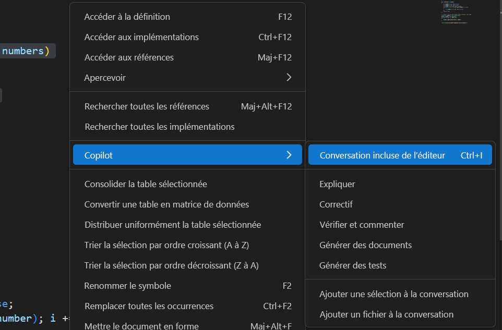Select the "Expliquer" Copilot action
The width and height of the screenshot is (502, 330).
(337, 184)
